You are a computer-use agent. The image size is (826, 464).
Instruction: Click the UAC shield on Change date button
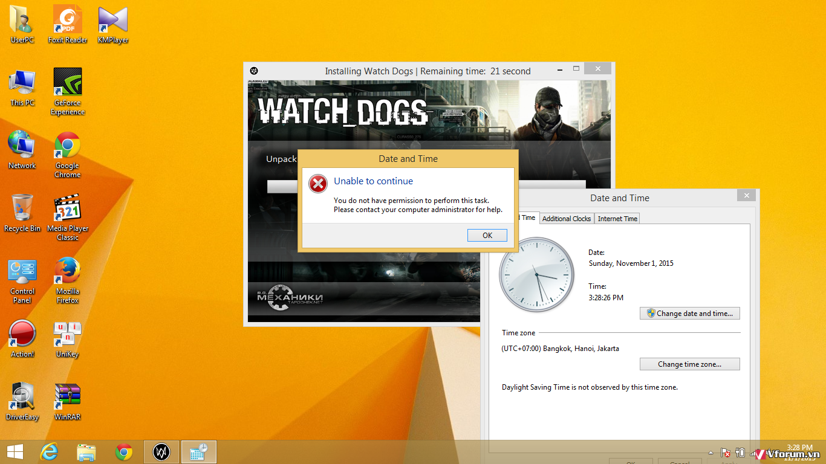(651, 314)
